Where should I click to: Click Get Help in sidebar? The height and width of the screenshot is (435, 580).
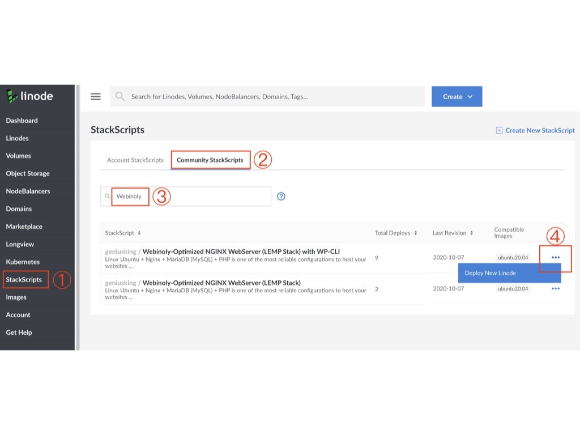19,332
